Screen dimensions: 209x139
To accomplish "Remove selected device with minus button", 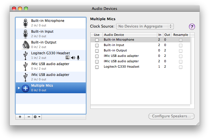I will (29, 117).
